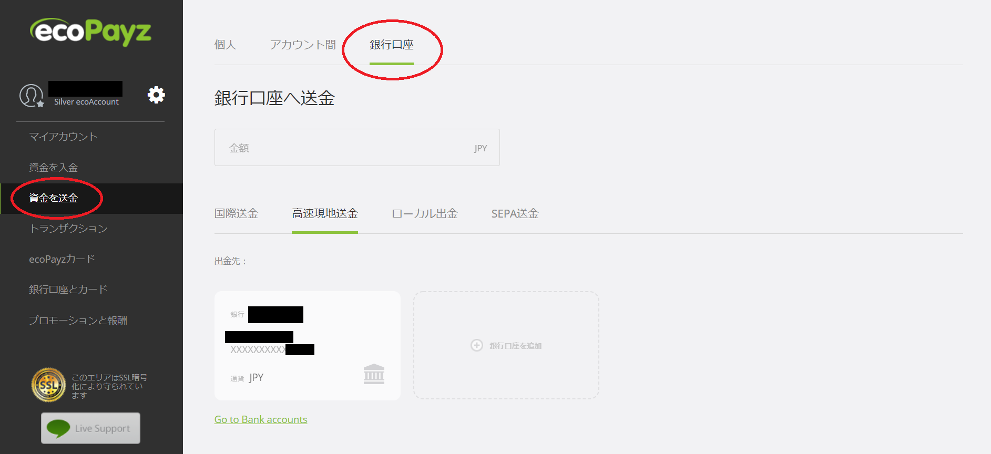
Task: Open the Go to Bank accounts link
Action: point(261,419)
